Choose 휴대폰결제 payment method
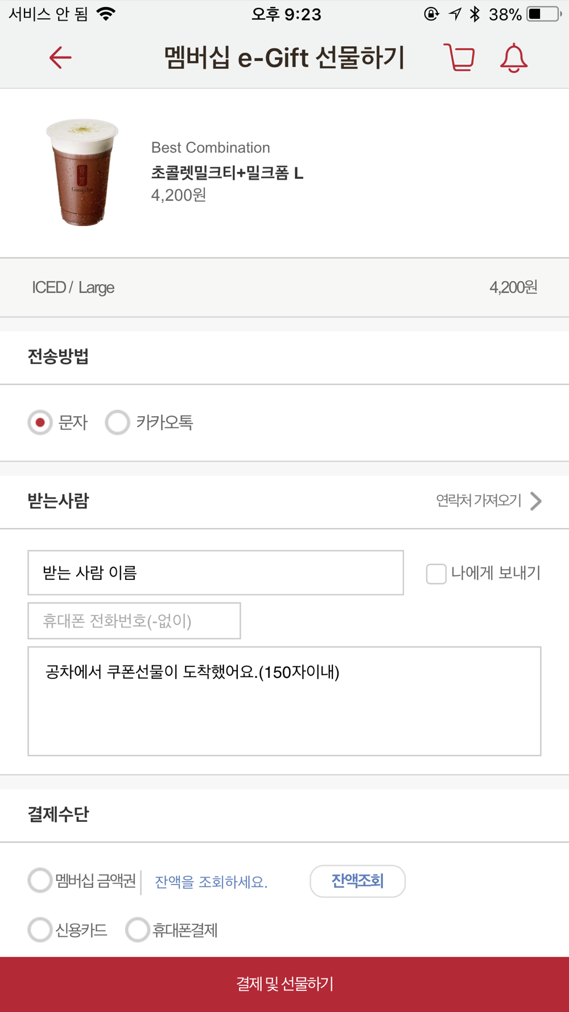The height and width of the screenshot is (1012, 569). point(137,930)
